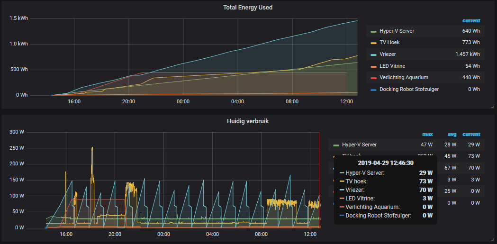Click the 25 W avg value in the legend
The image size is (497, 244).
[x=451, y=191]
